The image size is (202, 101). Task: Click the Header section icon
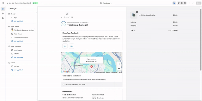9,14
